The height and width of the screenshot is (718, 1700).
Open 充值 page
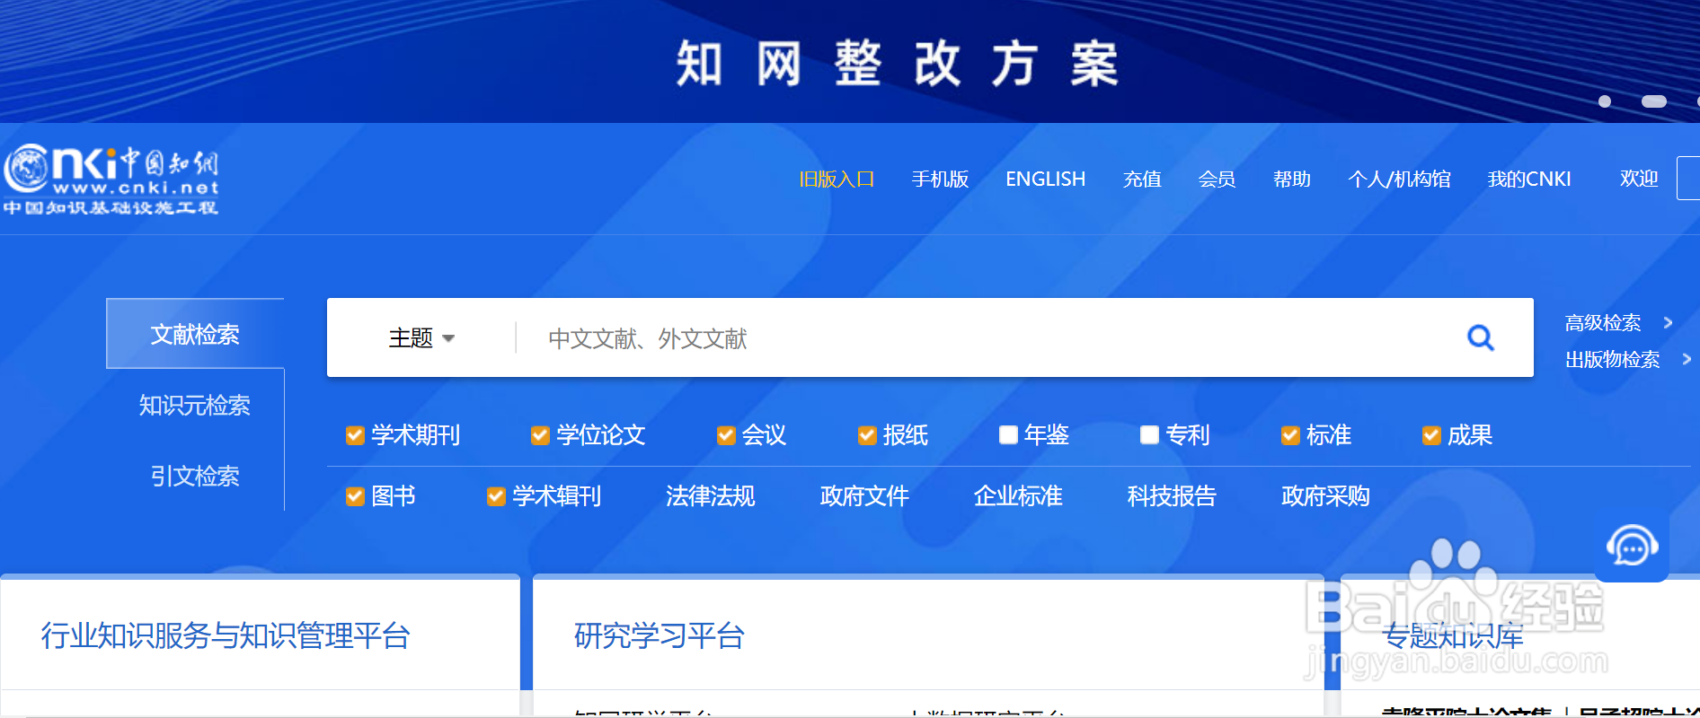coord(1142,179)
